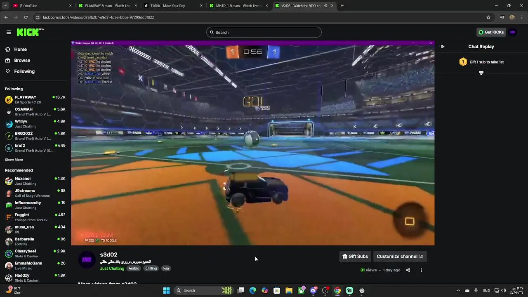Open a new browser tab

pos(342,6)
